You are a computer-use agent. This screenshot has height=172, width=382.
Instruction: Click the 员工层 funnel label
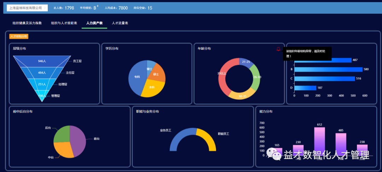click(x=77, y=61)
